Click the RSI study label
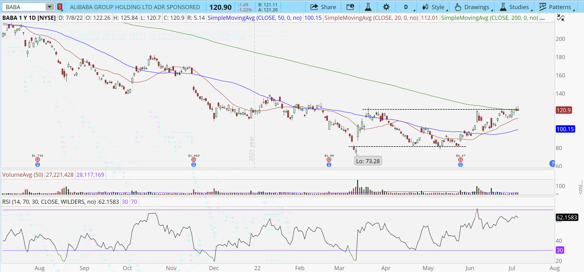Image resolution: width=584 pixels, height=272 pixels. pos(49,202)
